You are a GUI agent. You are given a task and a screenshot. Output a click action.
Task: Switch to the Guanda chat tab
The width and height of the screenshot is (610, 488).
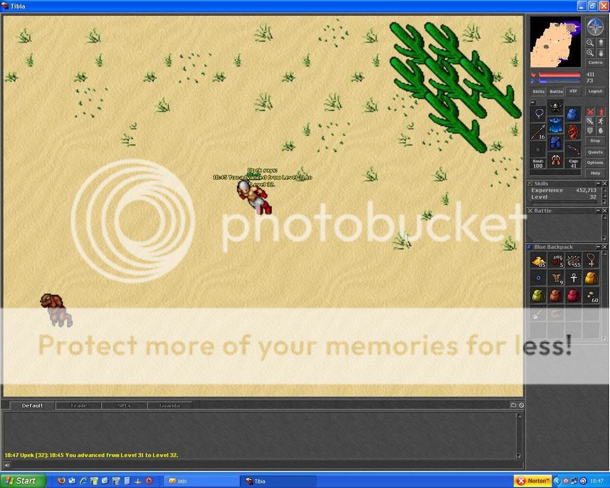coord(170,406)
